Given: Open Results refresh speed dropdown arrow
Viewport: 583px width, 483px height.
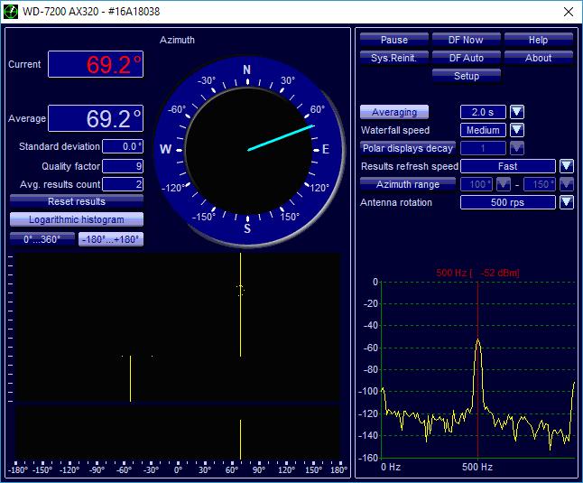Looking at the screenshot, I should (566, 166).
